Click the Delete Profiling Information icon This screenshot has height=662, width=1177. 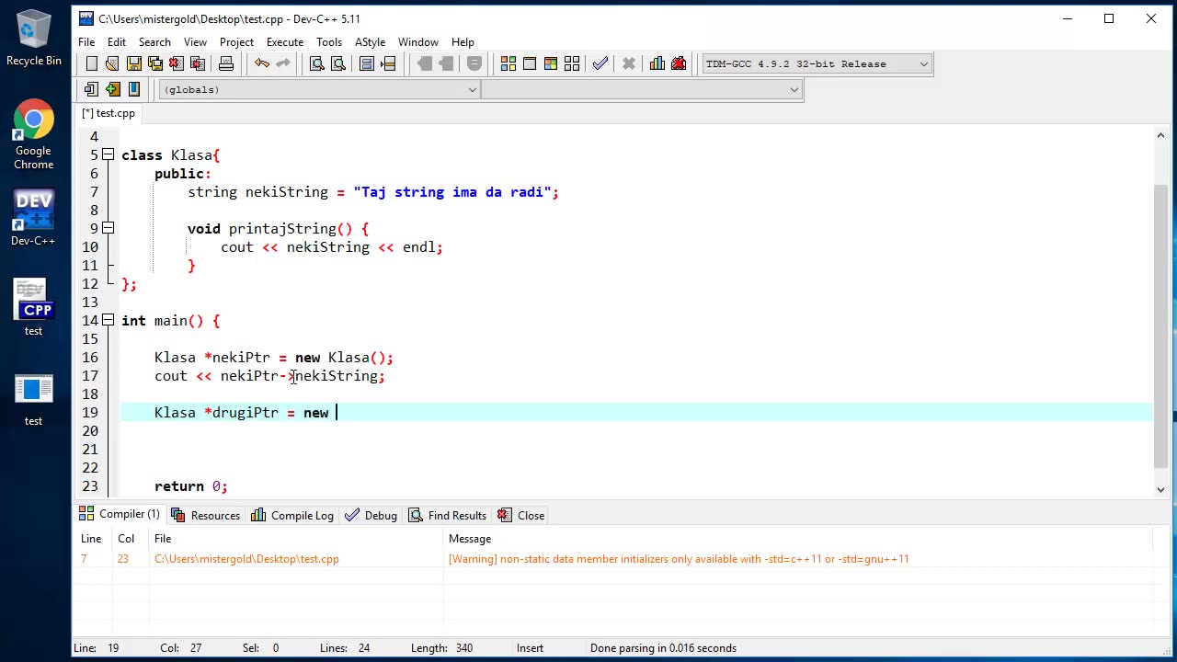click(679, 63)
